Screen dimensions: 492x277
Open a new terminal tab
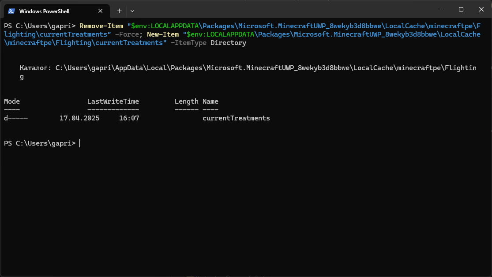point(119,11)
